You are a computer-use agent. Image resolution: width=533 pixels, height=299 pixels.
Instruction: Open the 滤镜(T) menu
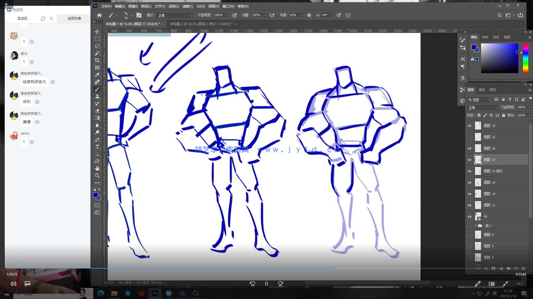point(188,6)
